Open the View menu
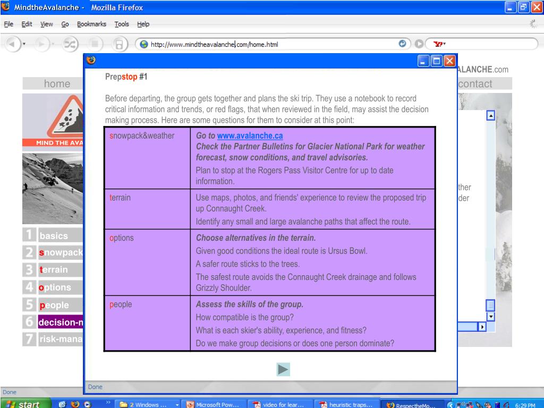 pyautogui.click(x=47, y=24)
